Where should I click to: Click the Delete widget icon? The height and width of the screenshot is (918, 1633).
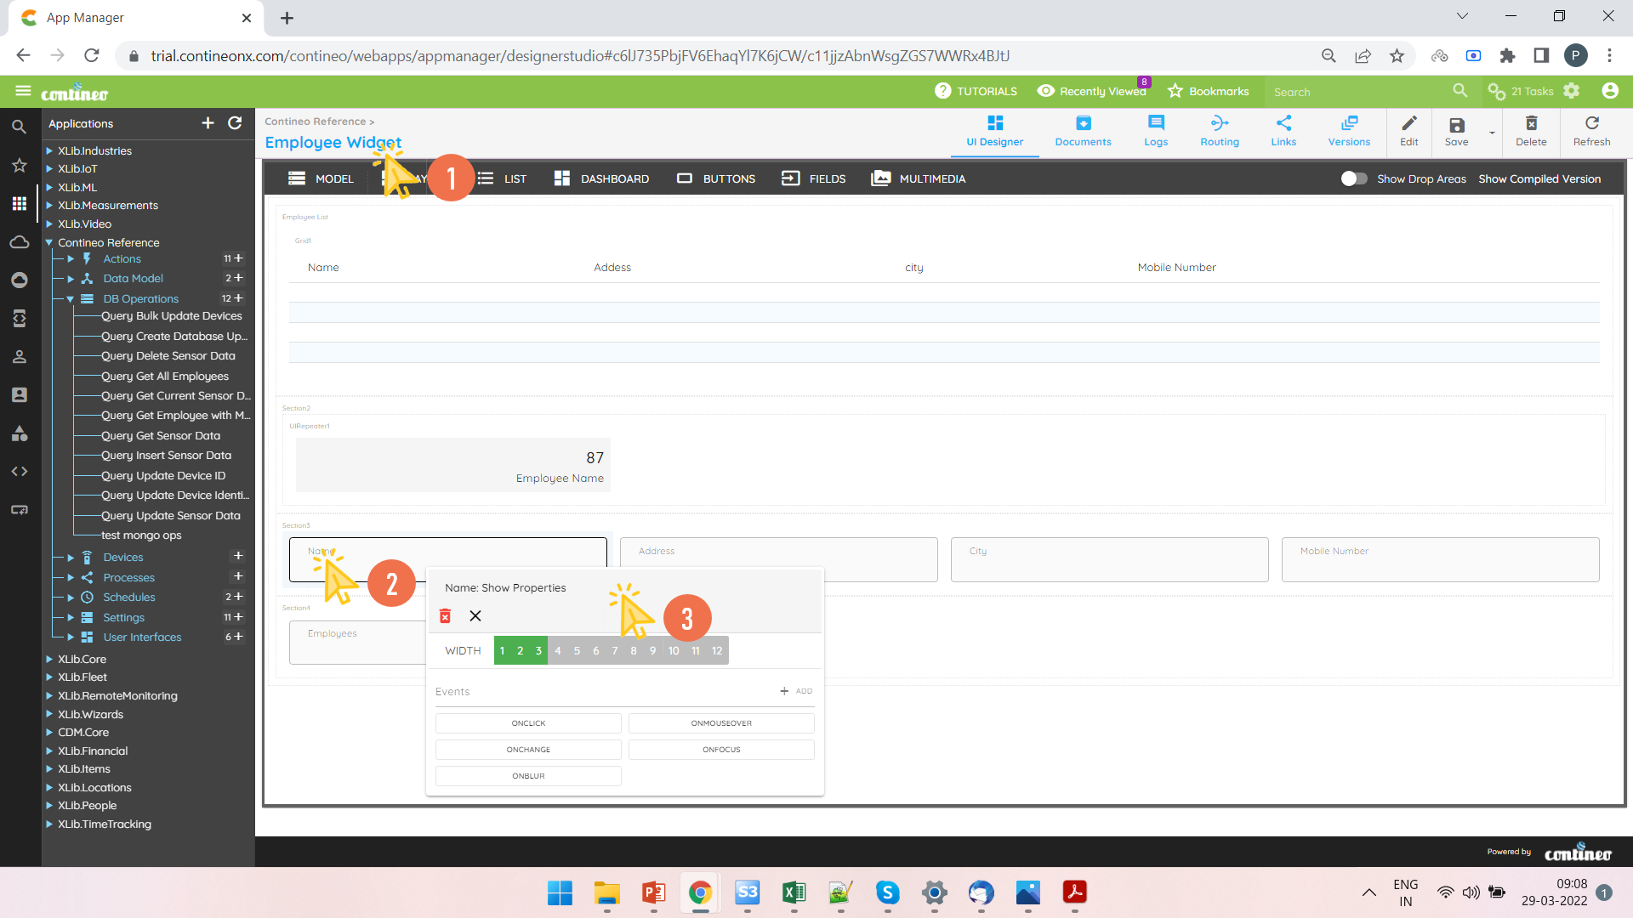click(1530, 131)
